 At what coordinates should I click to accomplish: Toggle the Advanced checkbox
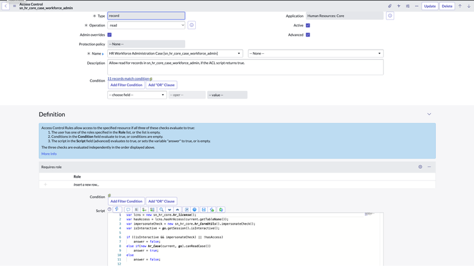coord(308,35)
